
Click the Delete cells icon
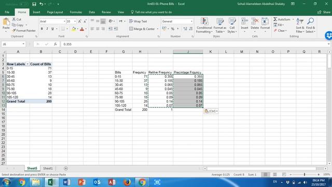pyautogui.click(x=255, y=22)
